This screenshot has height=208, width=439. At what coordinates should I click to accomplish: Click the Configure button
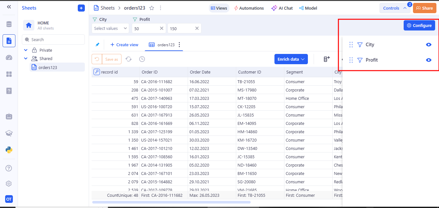click(x=419, y=25)
